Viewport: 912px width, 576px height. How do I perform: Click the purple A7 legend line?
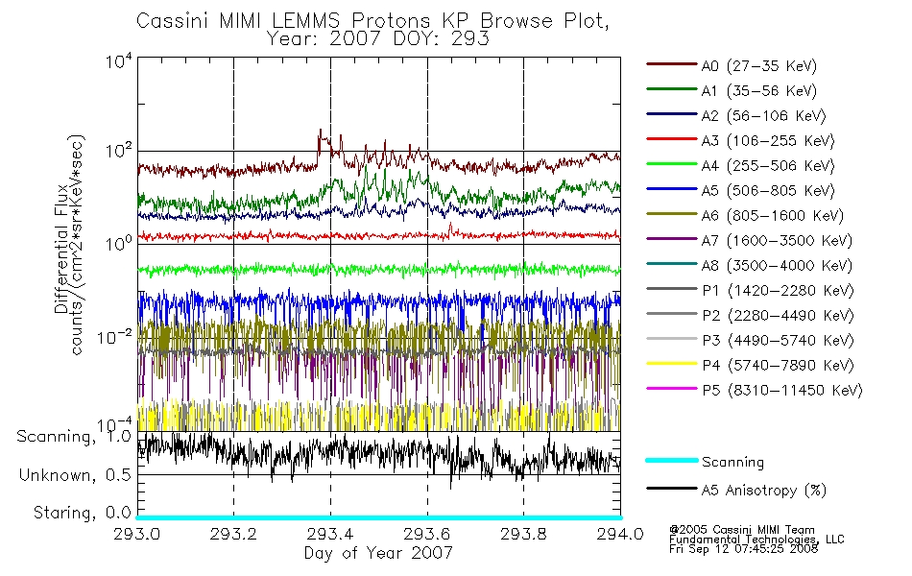672,238
